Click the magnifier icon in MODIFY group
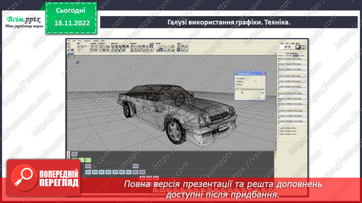 click(147, 46)
